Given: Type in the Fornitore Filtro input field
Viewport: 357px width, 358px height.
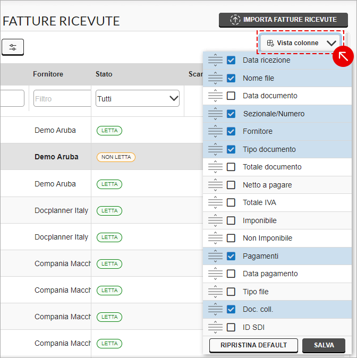Looking at the screenshot, I should pos(61,98).
